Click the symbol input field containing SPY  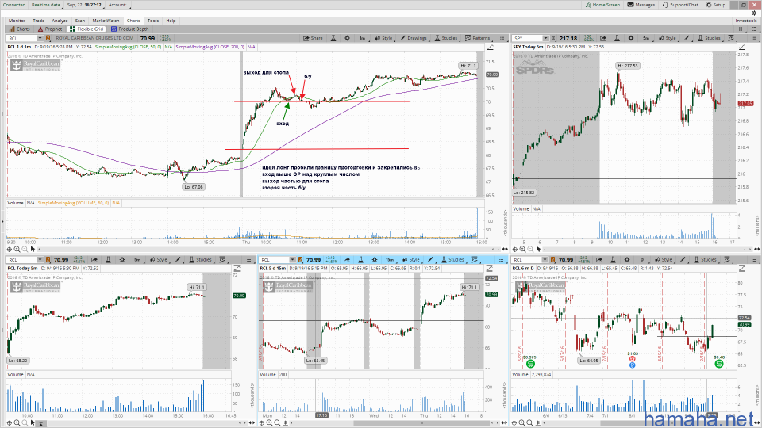[x=527, y=38]
